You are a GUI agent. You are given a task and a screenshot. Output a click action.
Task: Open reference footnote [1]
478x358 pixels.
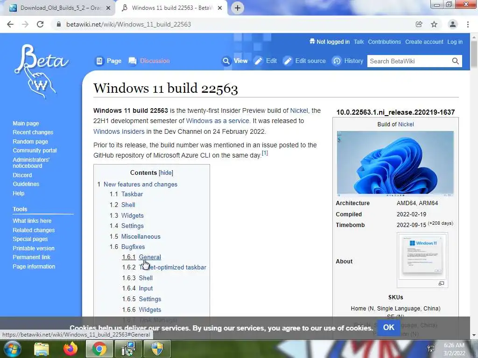265,153
